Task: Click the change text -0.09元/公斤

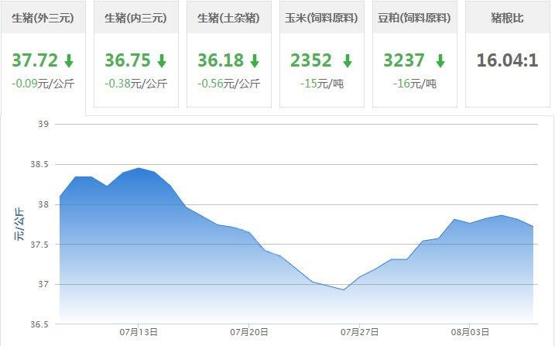Action: [43, 84]
